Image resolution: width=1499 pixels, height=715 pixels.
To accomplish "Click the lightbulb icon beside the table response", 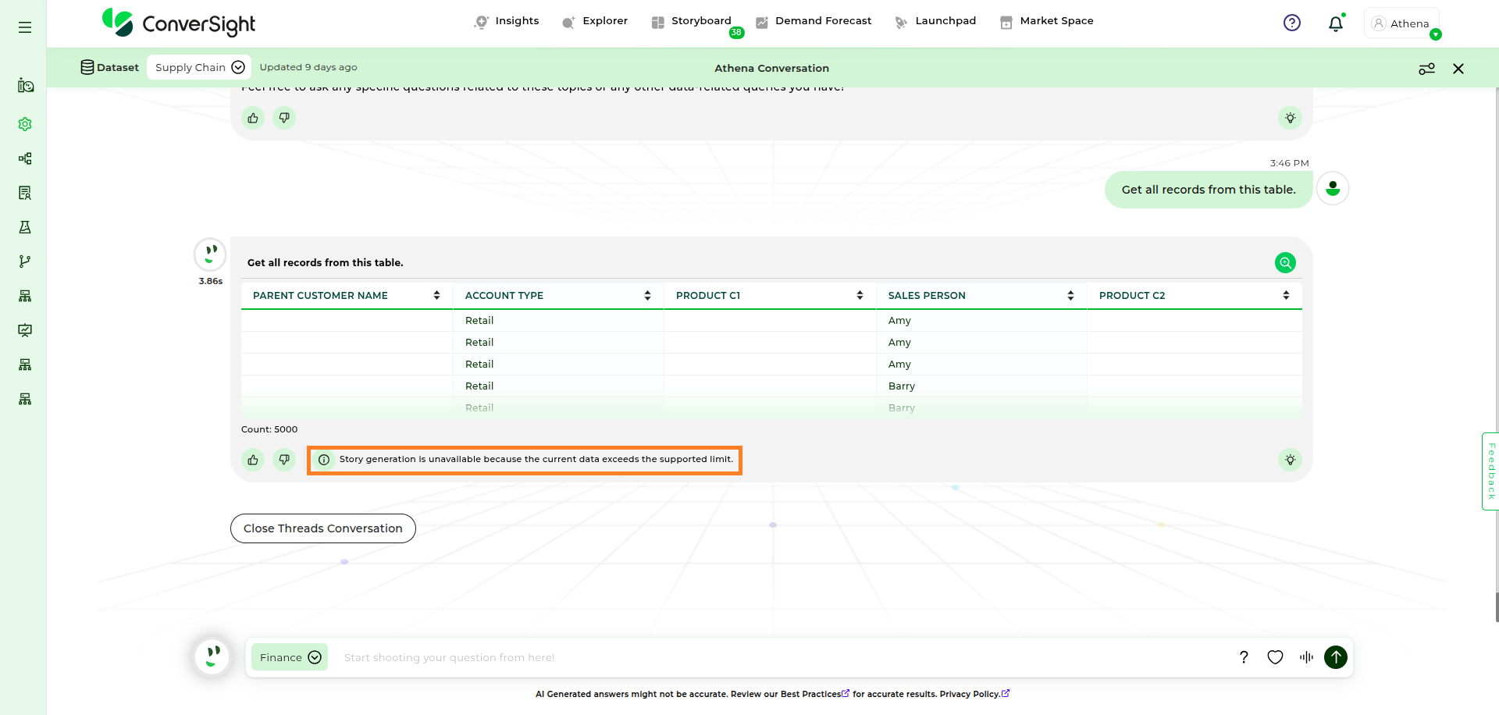I will tap(1290, 460).
